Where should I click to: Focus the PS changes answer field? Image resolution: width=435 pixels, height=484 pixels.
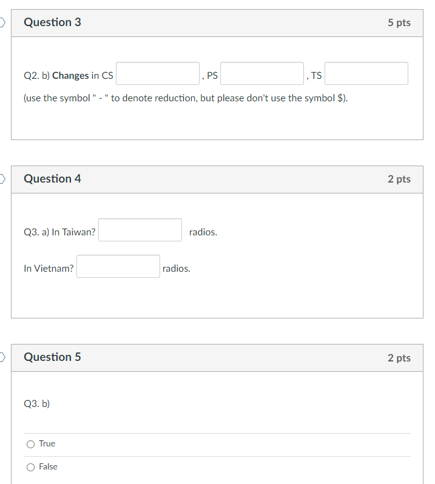point(262,73)
